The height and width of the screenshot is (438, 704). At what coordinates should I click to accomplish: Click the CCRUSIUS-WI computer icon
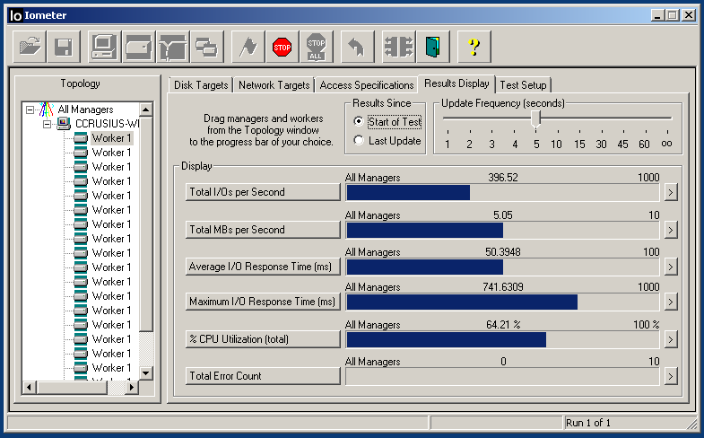pyautogui.click(x=64, y=124)
